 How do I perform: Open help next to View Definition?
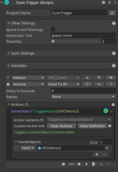tap(110, 126)
